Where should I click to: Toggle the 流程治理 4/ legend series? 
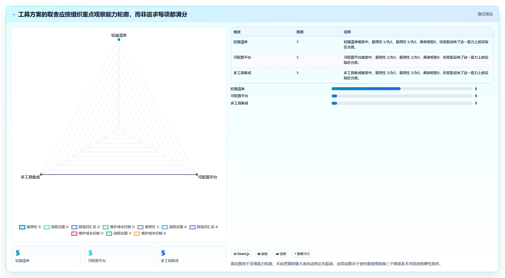pyautogui.click(x=174, y=227)
